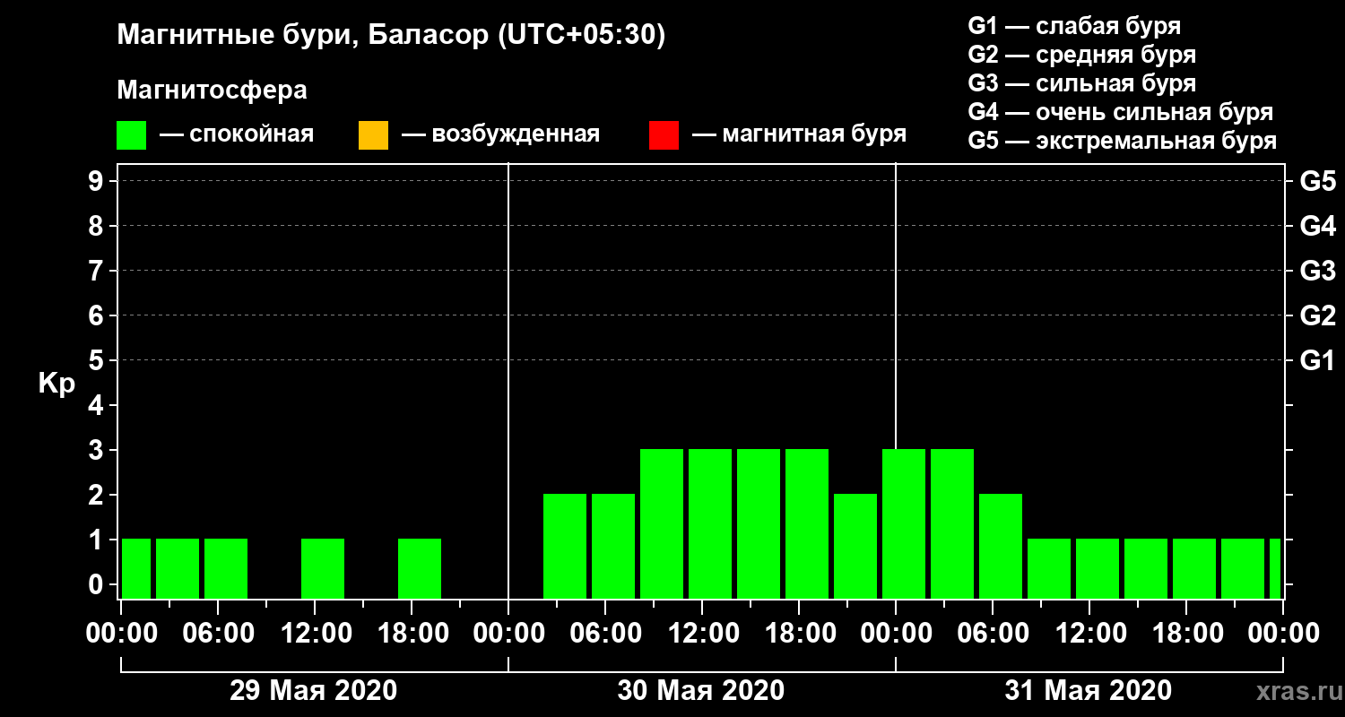Screen dimensions: 1345x717
Task: Click the 'G3' tick label on the right axis
Action: click(x=1318, y=271)
